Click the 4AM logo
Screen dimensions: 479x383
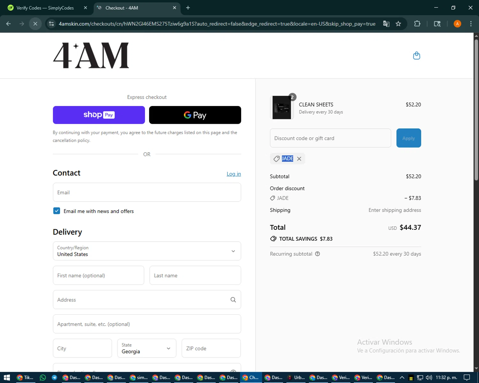pos(91,55)
